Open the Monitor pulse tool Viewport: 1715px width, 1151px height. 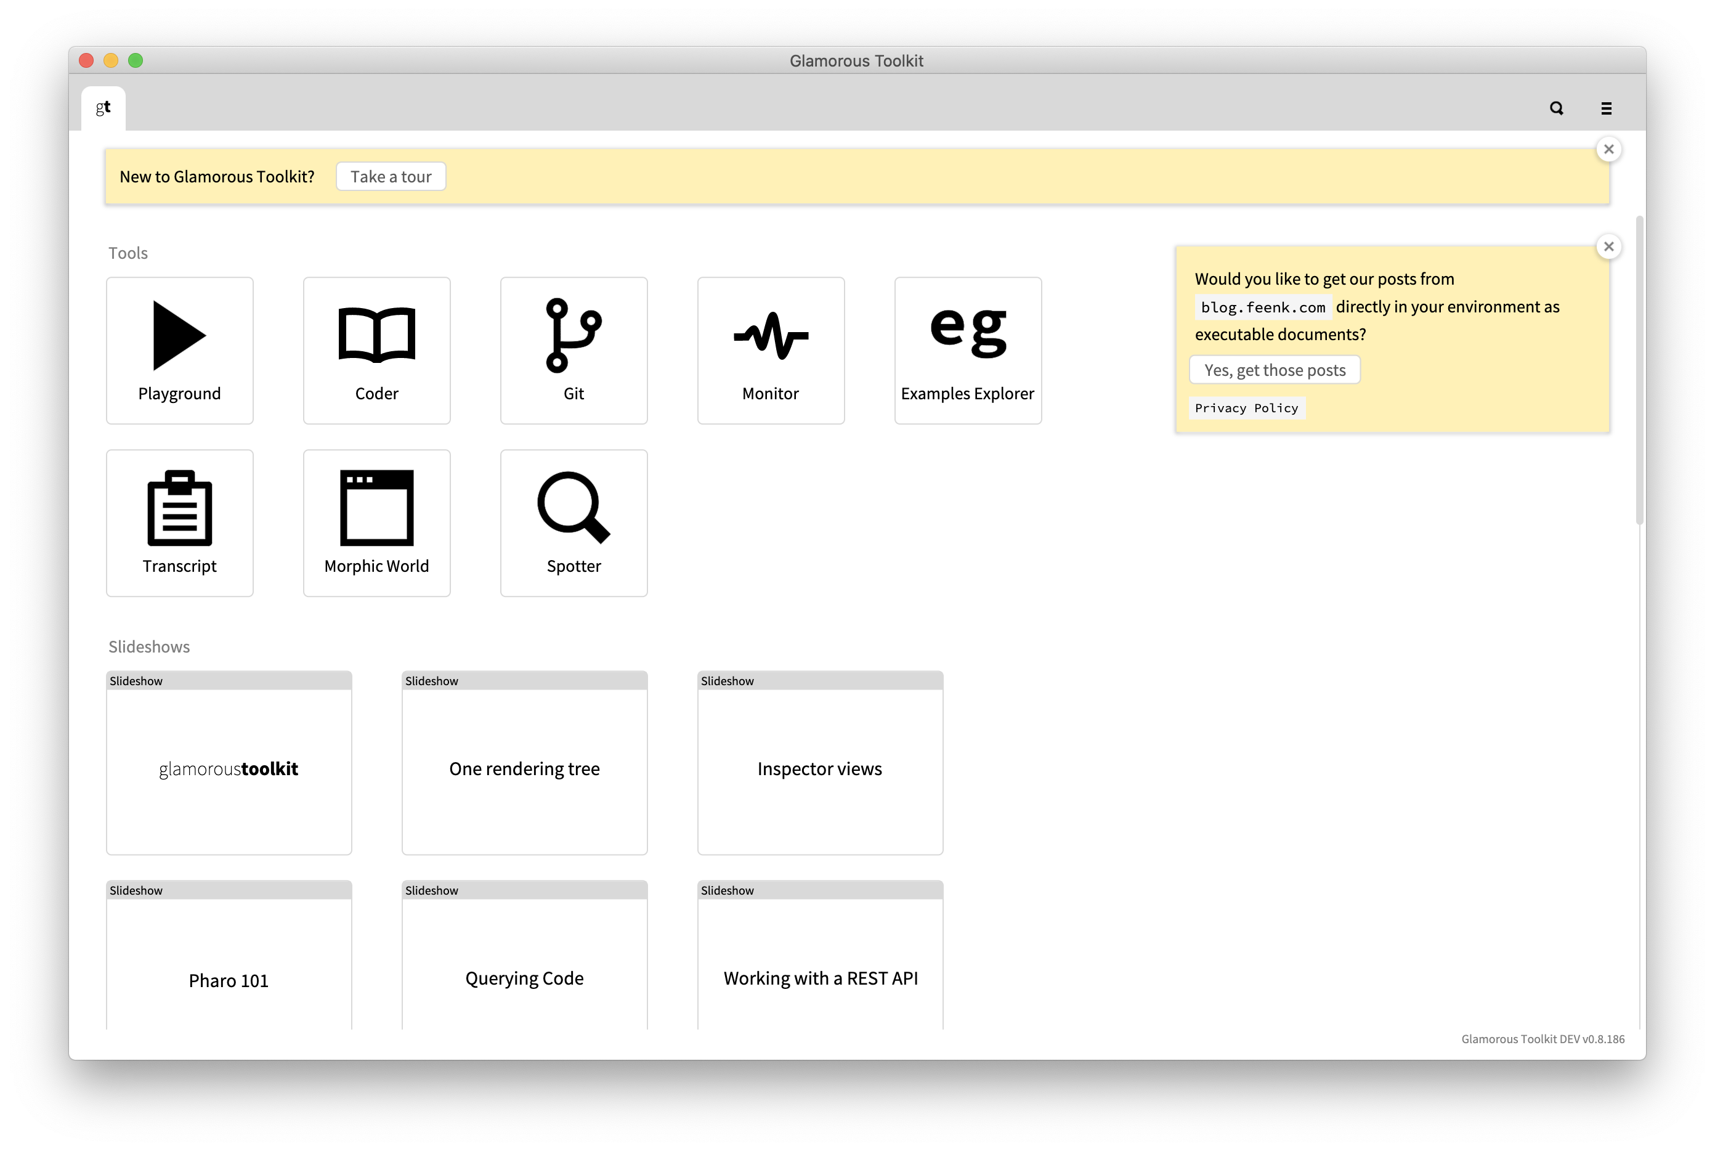click(x=771, y=350)
